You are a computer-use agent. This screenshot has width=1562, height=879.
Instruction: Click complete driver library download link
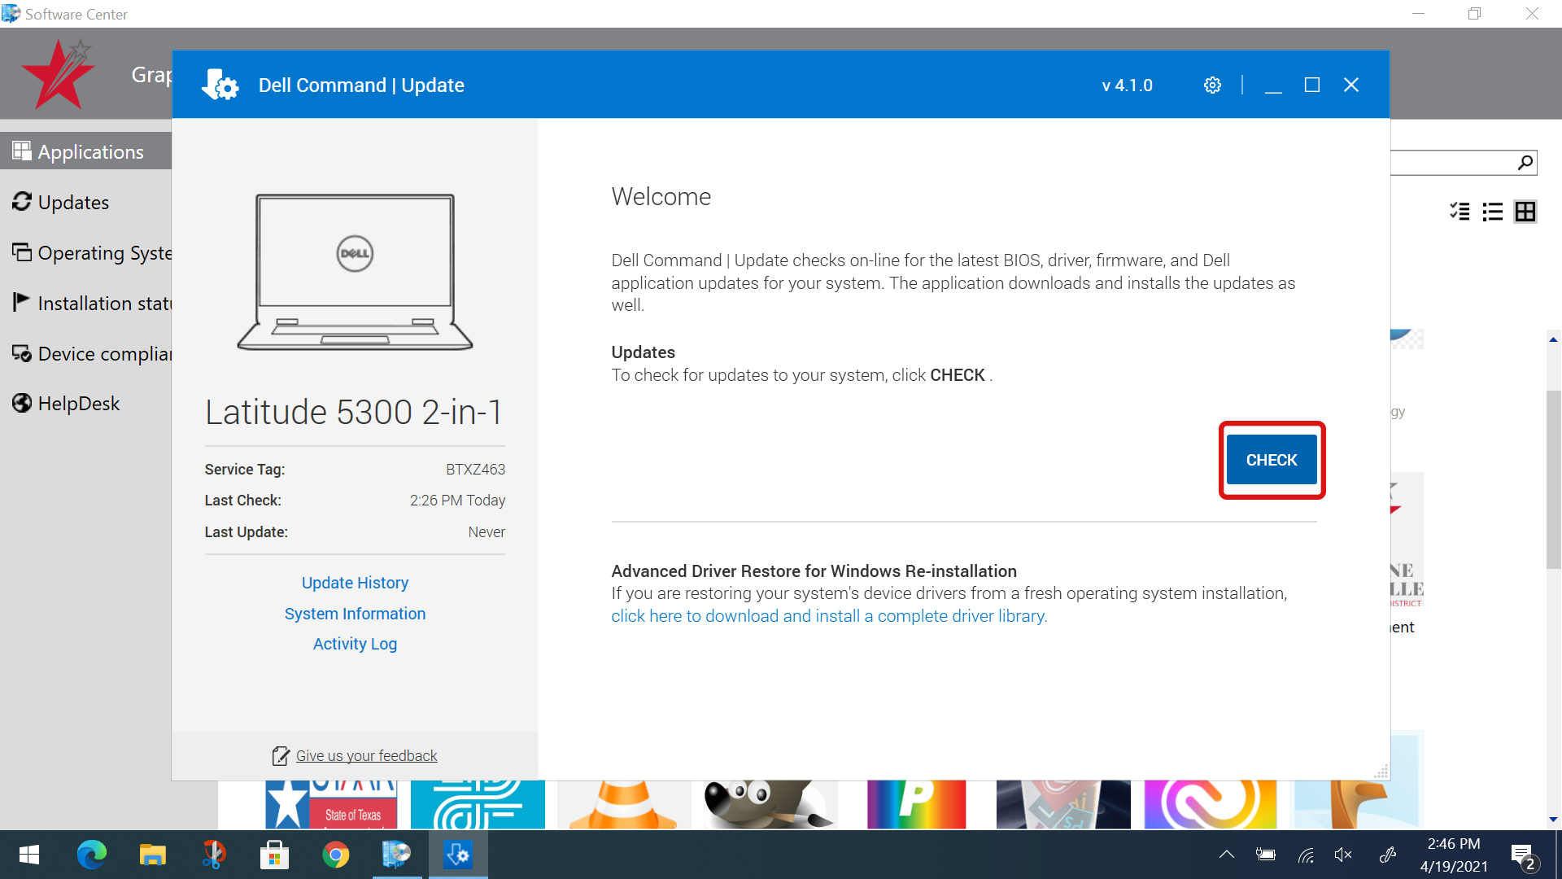coord(827,617)
